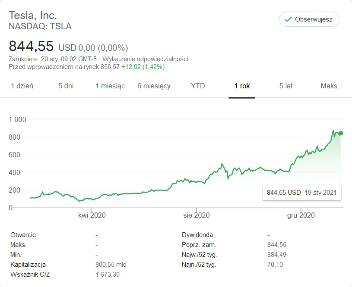This screenshot has width=352, height=287.
Task: Click the Tesla, Inc. title
Action: click(33, 16)
